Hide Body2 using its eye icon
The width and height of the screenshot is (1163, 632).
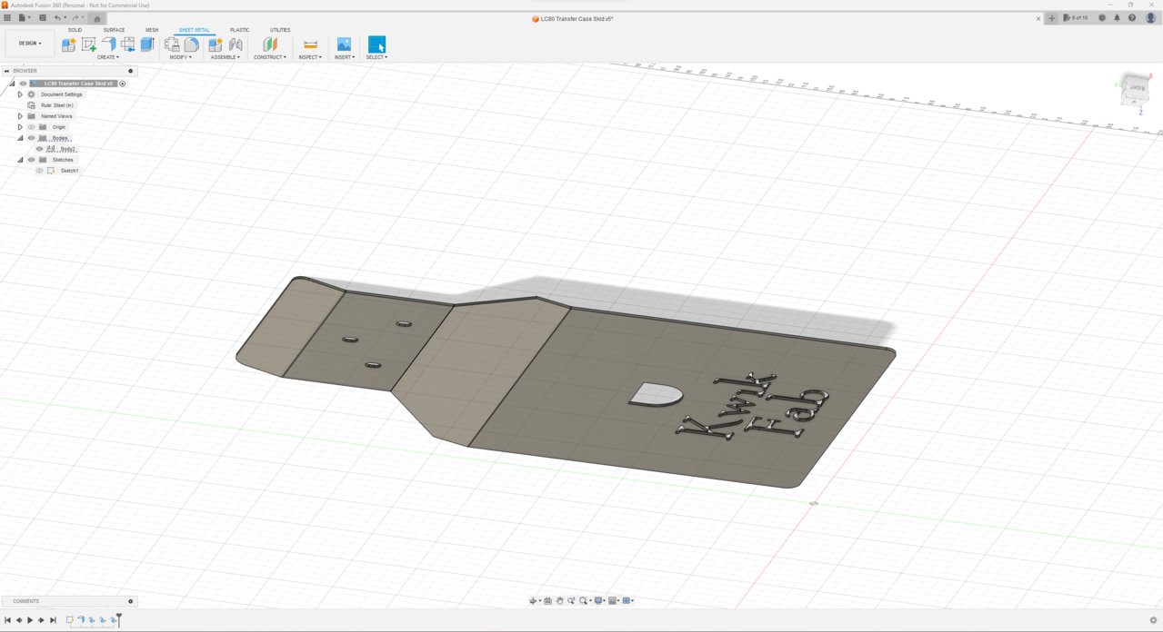pyautogui.click(x=39, y=149)
